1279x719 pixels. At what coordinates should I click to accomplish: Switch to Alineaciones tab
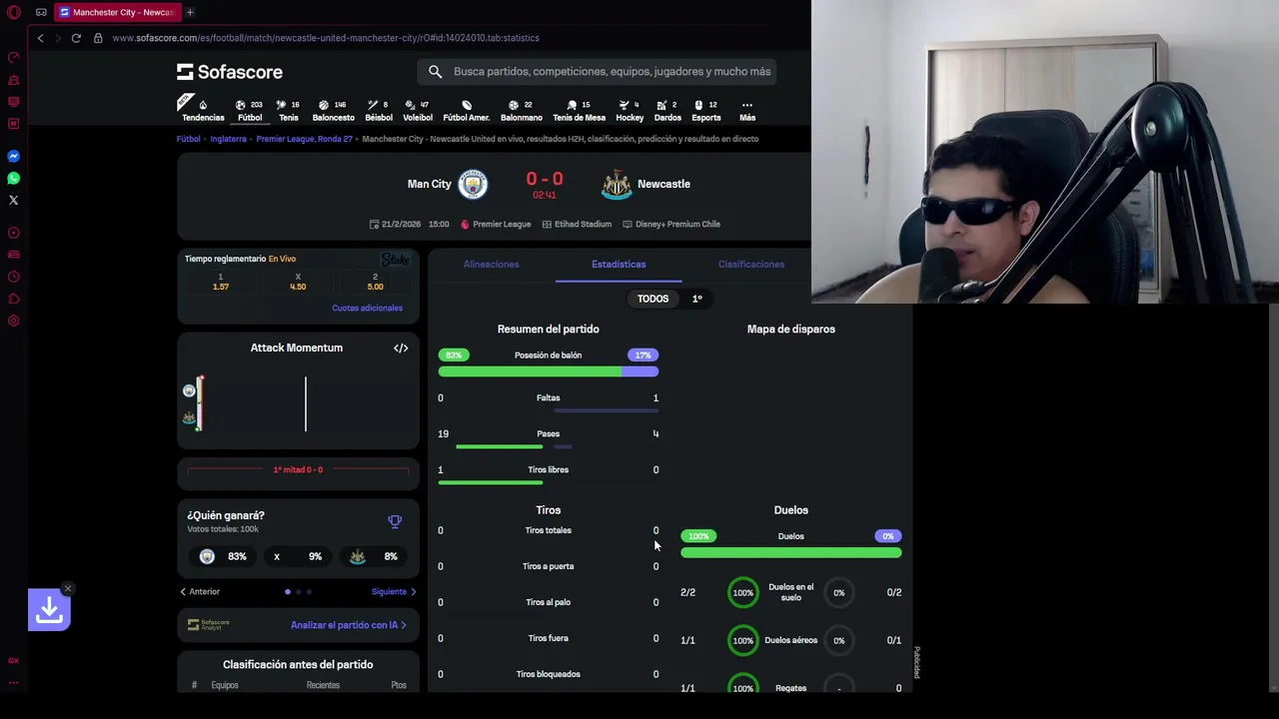[491, 264]
